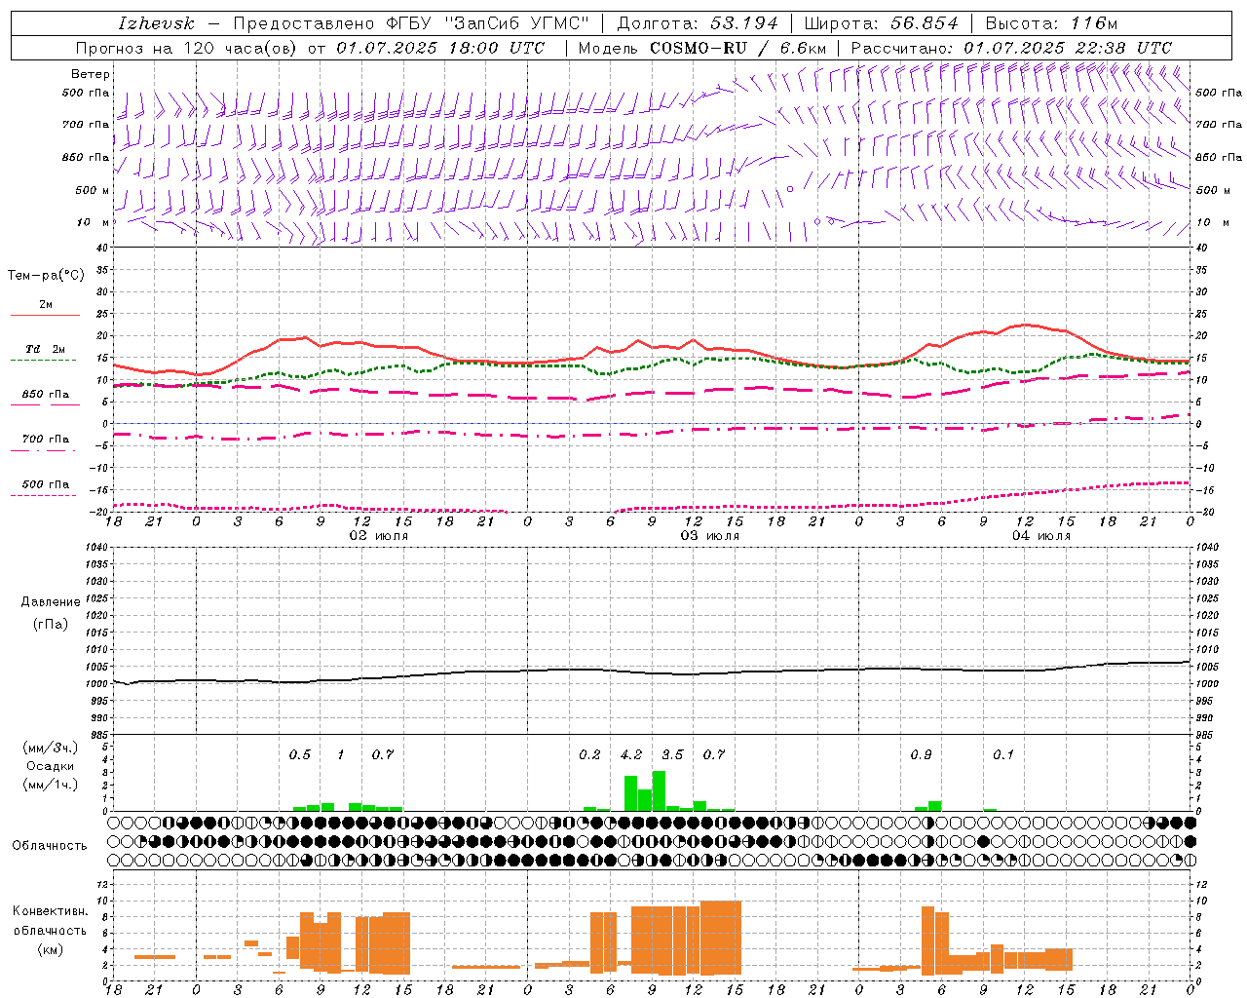Click the Облачность cloud cover label
Viewport: 1247px width, 998px height.
[x=50, y=846]
